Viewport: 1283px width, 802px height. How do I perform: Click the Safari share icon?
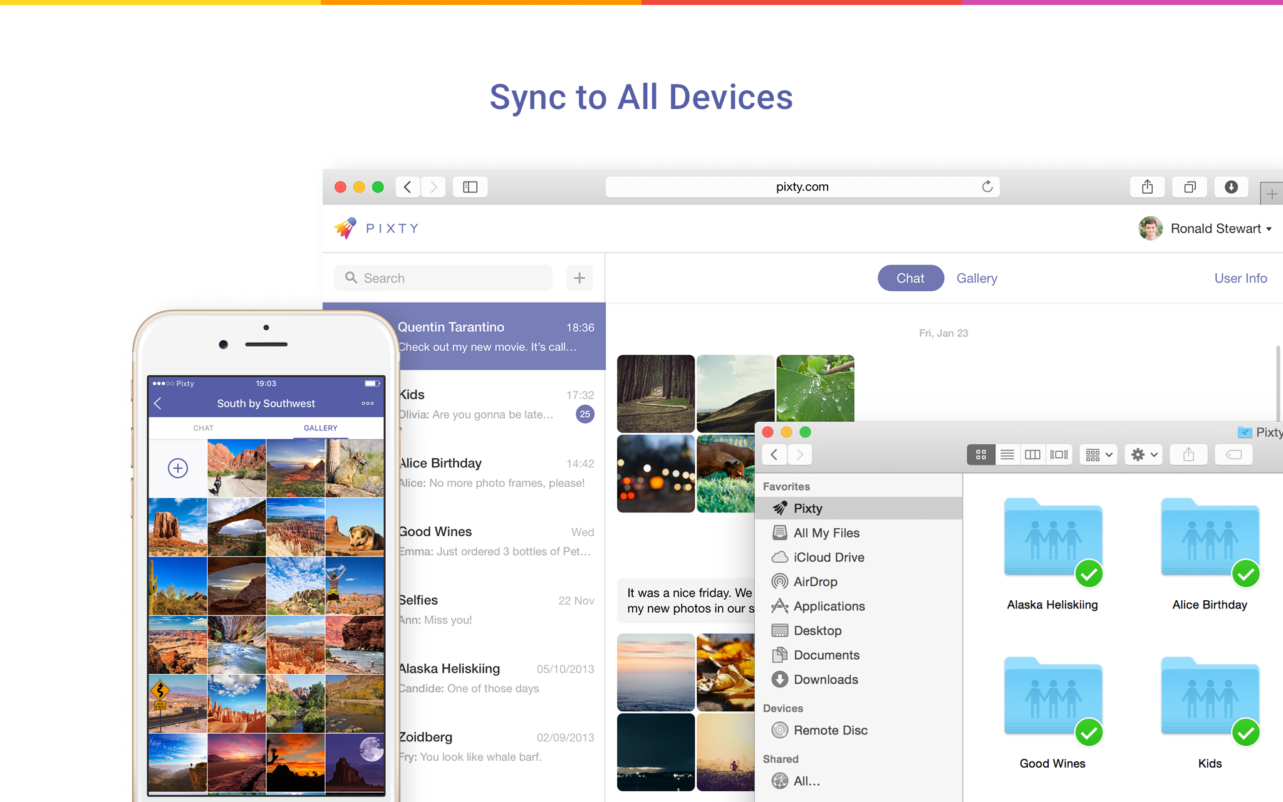click(x=1147, y=187)
